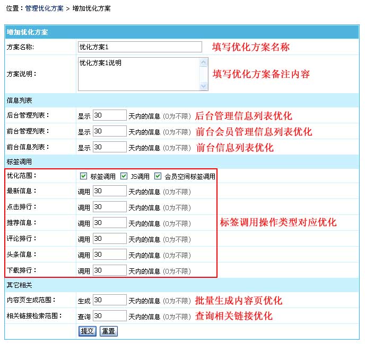
Task: Uncheck the 会员空间标签调用 checkbox
Action: pyautogui.click(x=158, y=176)
